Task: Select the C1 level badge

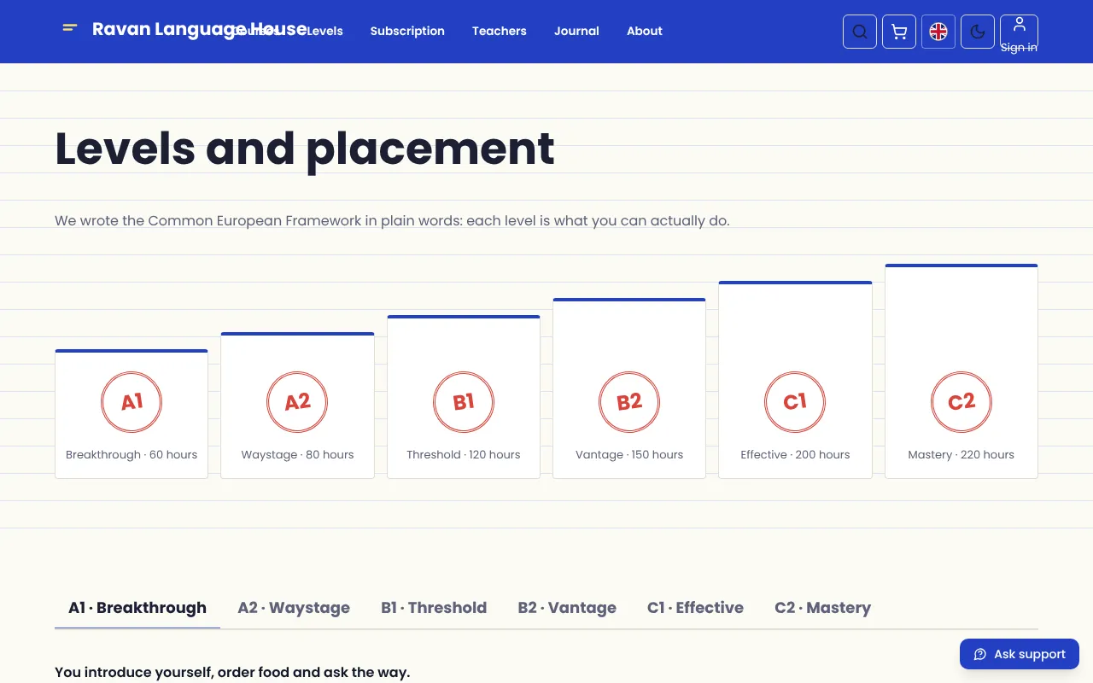Action: click(795, 401)
